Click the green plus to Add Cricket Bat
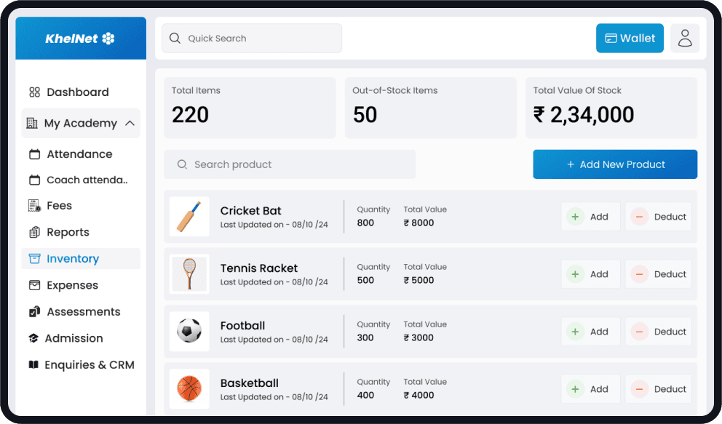 [576, 216]
